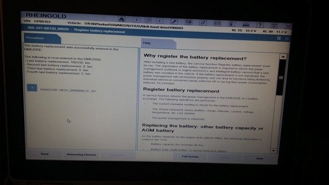Viewport: 329px width, 185px height.
Task: Click the Next button
Action: coord(260,159)
